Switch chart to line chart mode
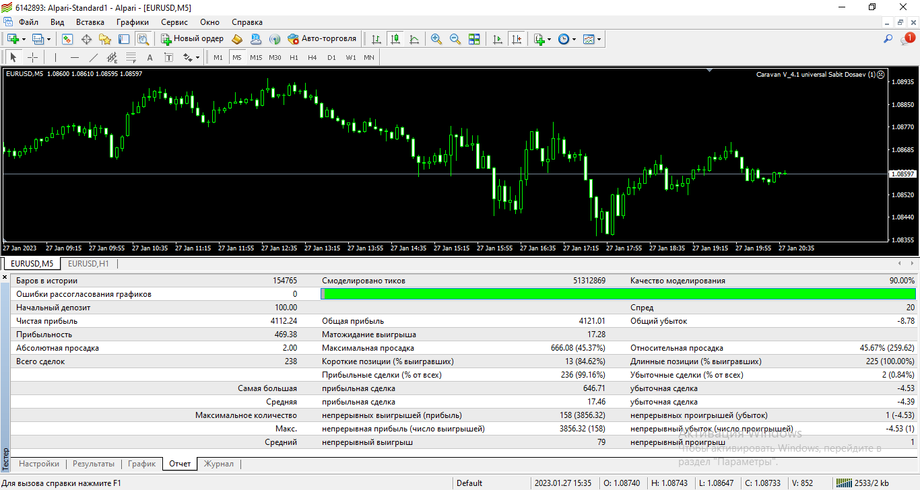The image size is (920, 490). tap(414, 39)
